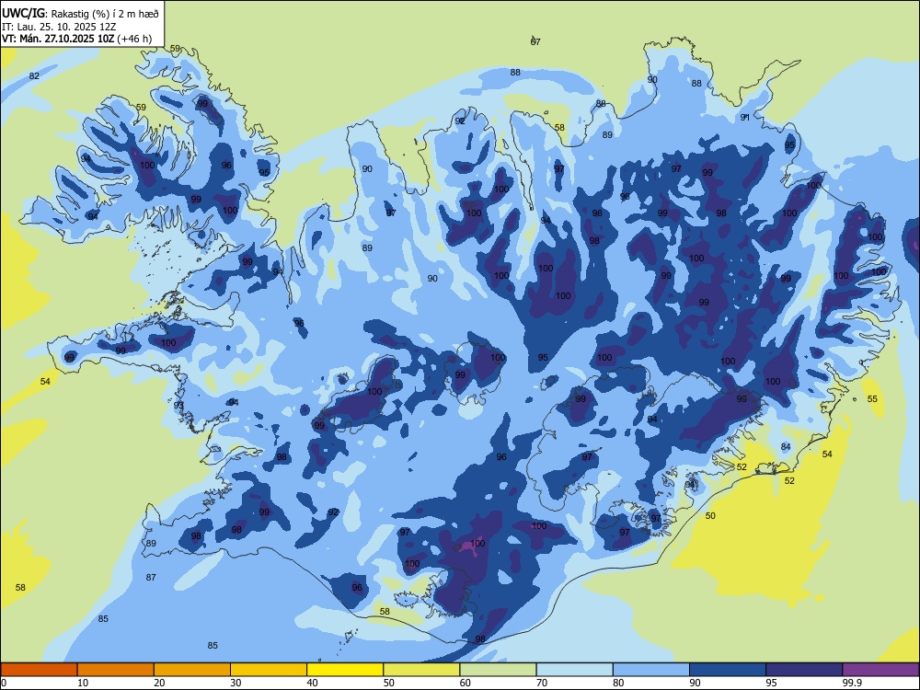Click the '40' legend tick label
The width and height of the screenshot is (920, 690).
click(312, 683)
